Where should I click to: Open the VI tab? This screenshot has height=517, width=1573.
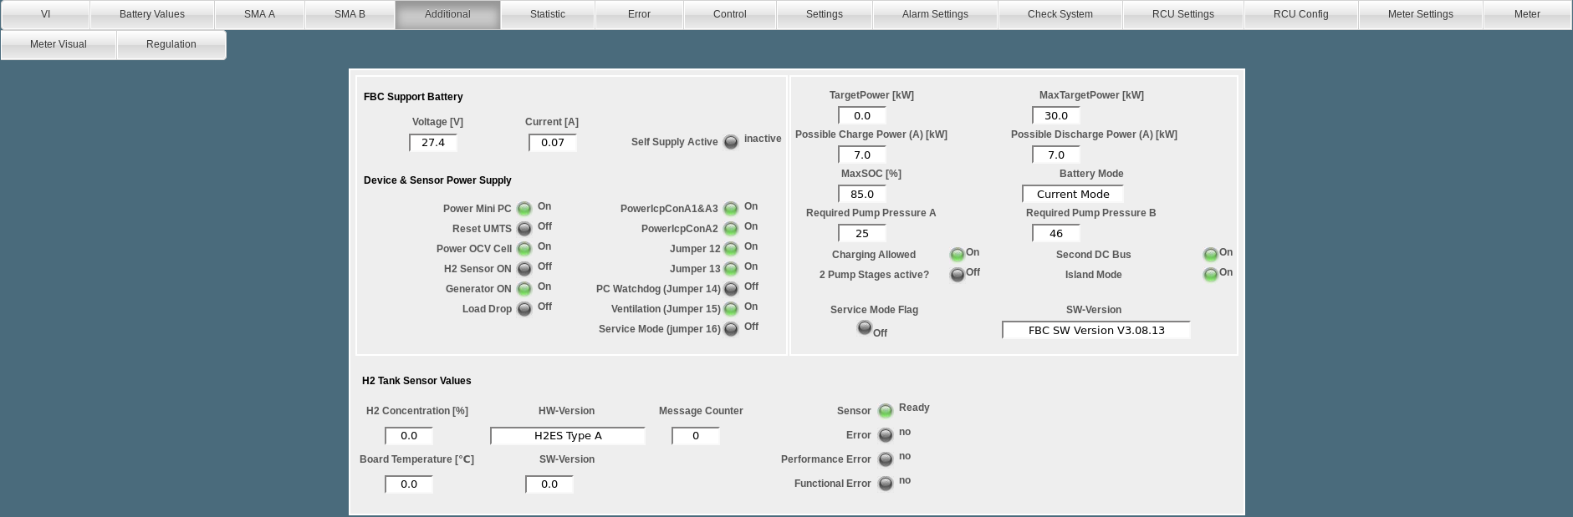pyautogui.click(x=45, y=14)
